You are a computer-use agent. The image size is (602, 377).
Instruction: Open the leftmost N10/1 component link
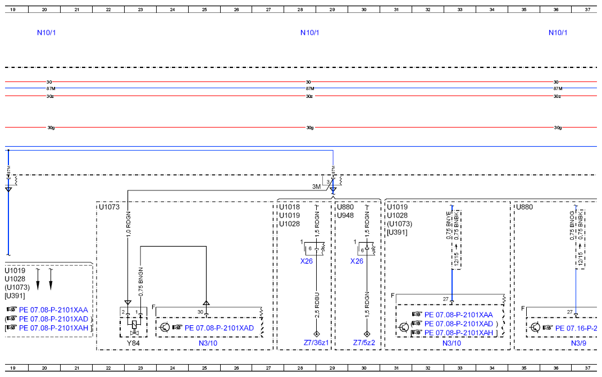pos(47,33)
